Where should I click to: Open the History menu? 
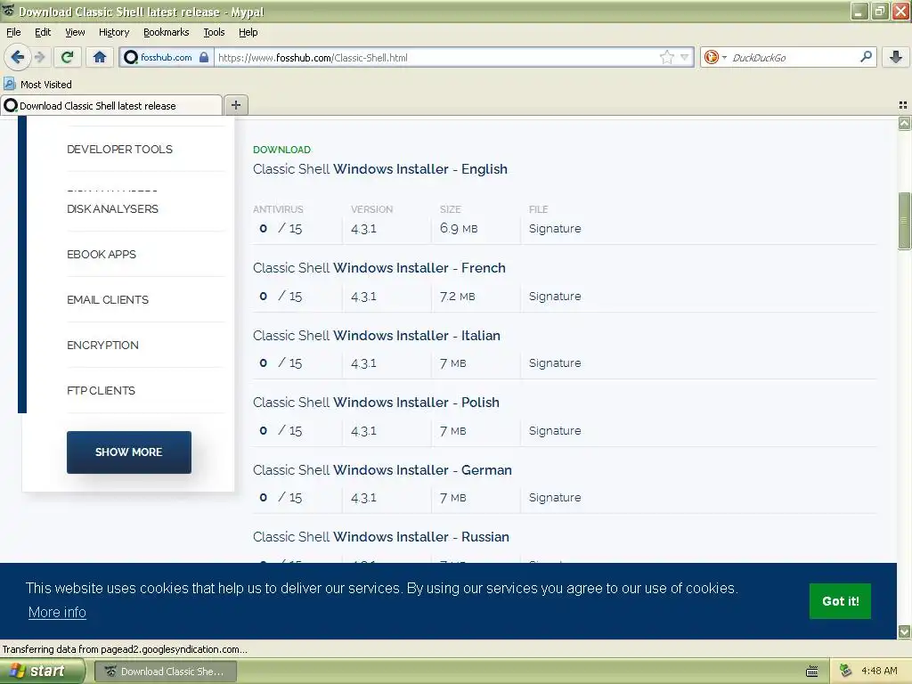(x=113, y=32)
